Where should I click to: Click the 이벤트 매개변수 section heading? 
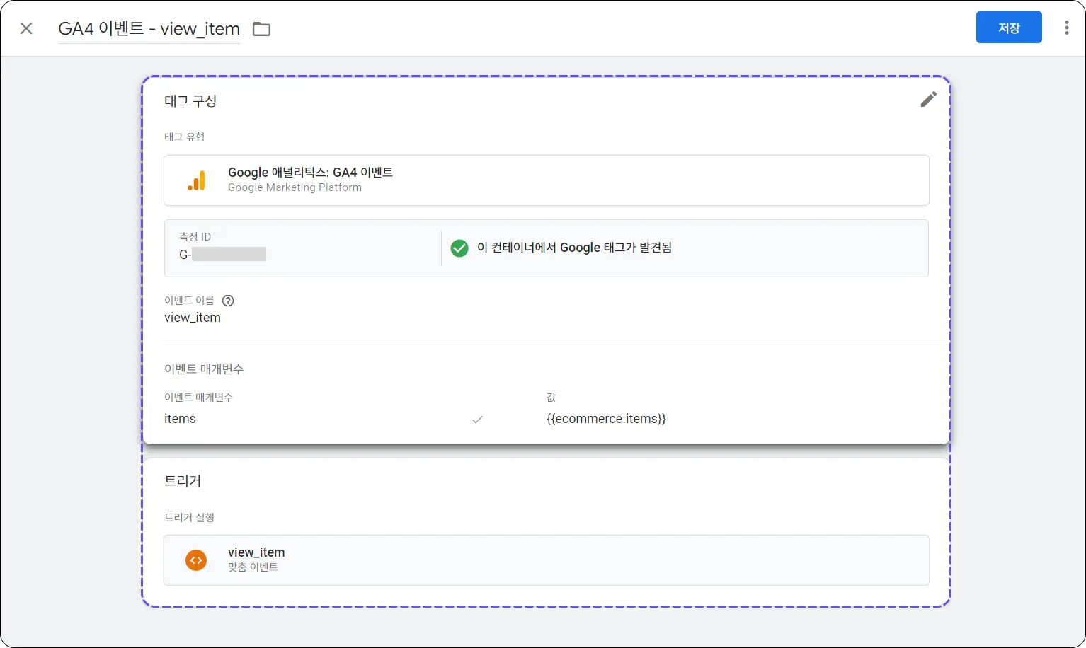(x=204, y=369)
